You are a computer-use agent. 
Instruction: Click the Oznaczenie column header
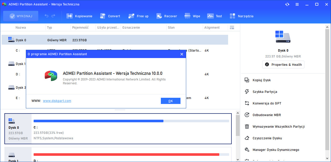click(x=131, y=27)
